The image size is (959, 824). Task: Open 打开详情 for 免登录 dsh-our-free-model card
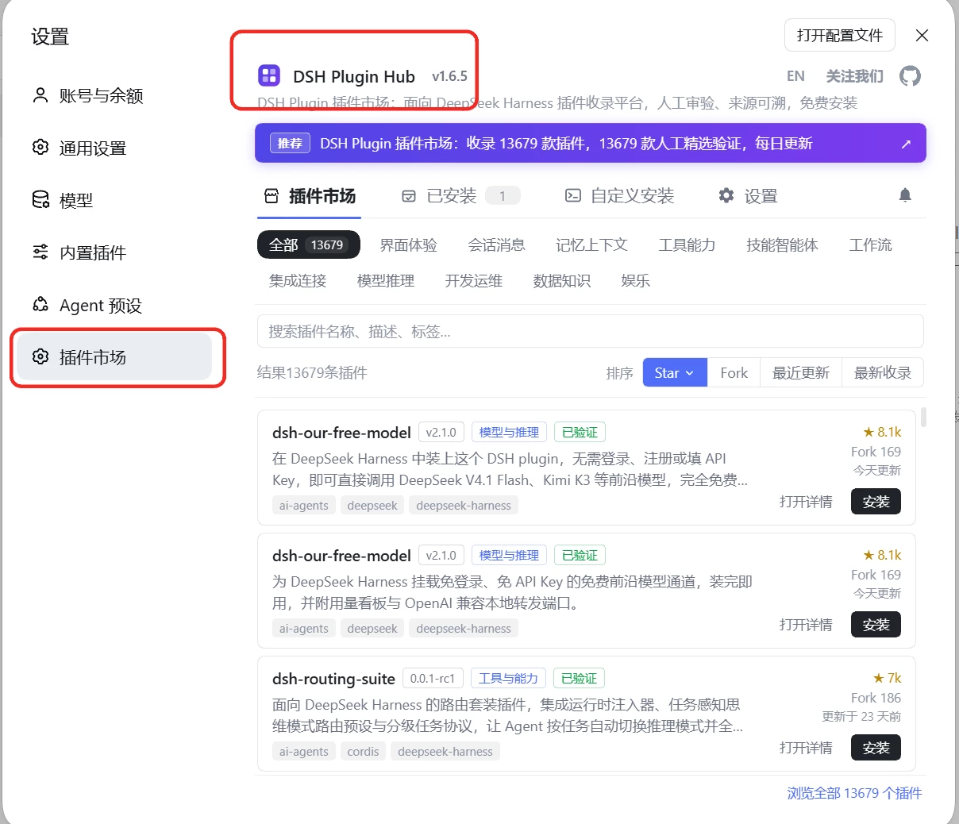coord(806,625)
